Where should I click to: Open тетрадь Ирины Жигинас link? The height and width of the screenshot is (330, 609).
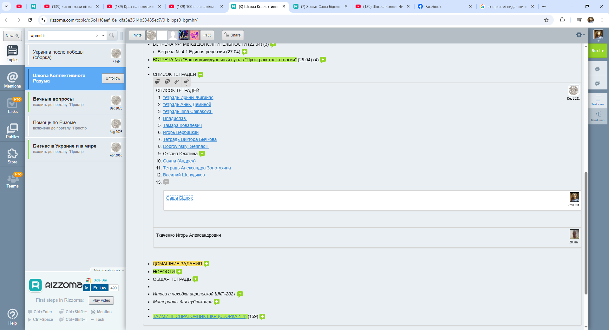click(x=188, y=97)
